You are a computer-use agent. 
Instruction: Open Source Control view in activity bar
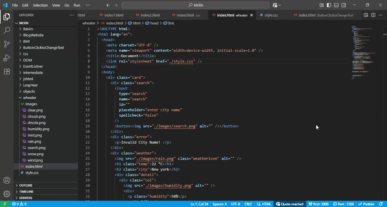point(6,44)
